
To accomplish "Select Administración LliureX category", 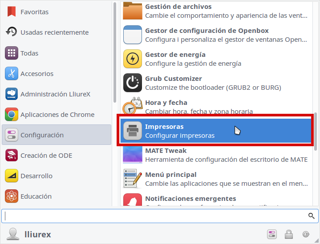I will [57, 94].
